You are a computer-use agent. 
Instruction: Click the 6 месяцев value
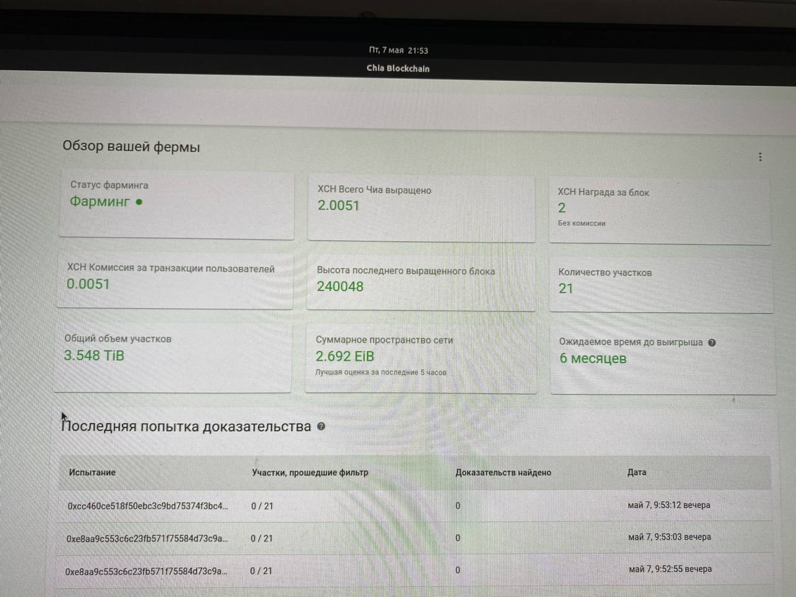[593, 359]
